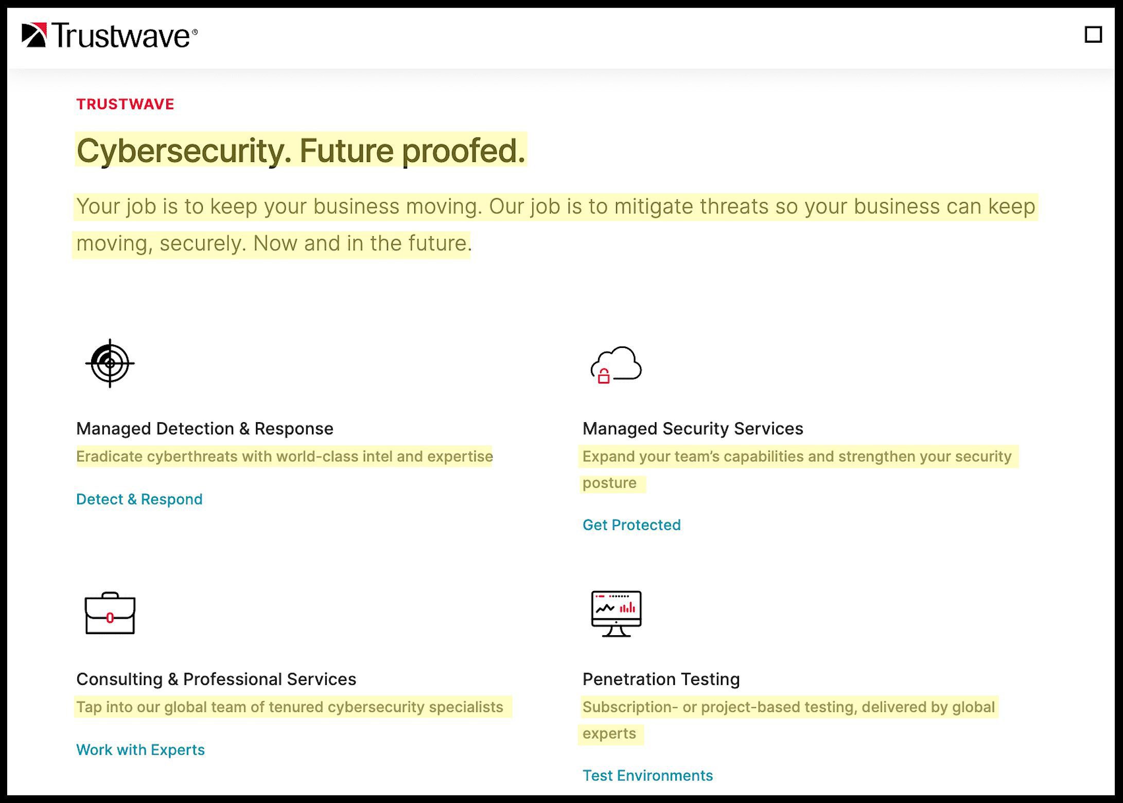Click the 'Subscription- or project-based testing' text
This screenshot has width=1123, height=803.
tap(788, 720)
